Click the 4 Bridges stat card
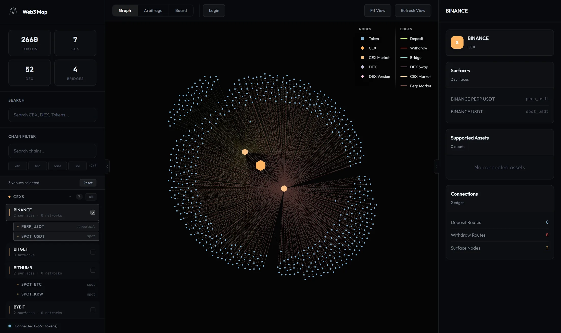Viewport: 561px width, 333px height. pos(75,73)
